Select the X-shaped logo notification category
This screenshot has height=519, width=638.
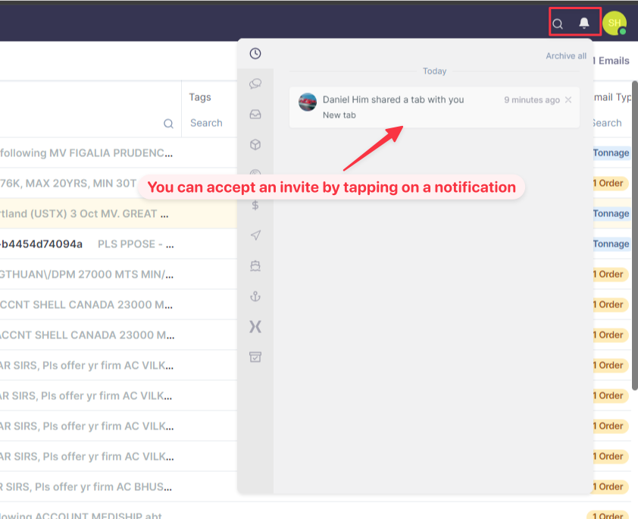pos(255,326)
